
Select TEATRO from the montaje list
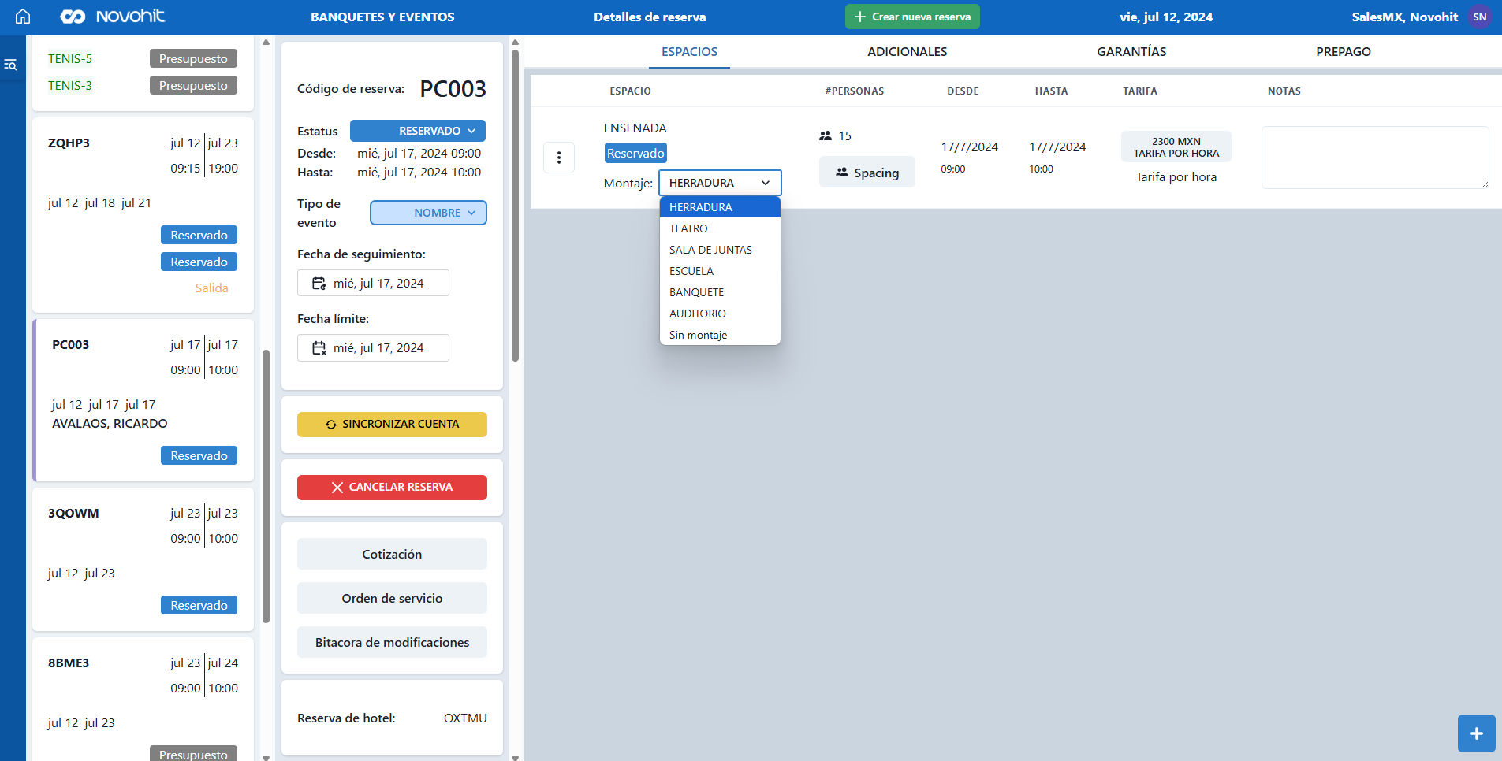[688, 228]
